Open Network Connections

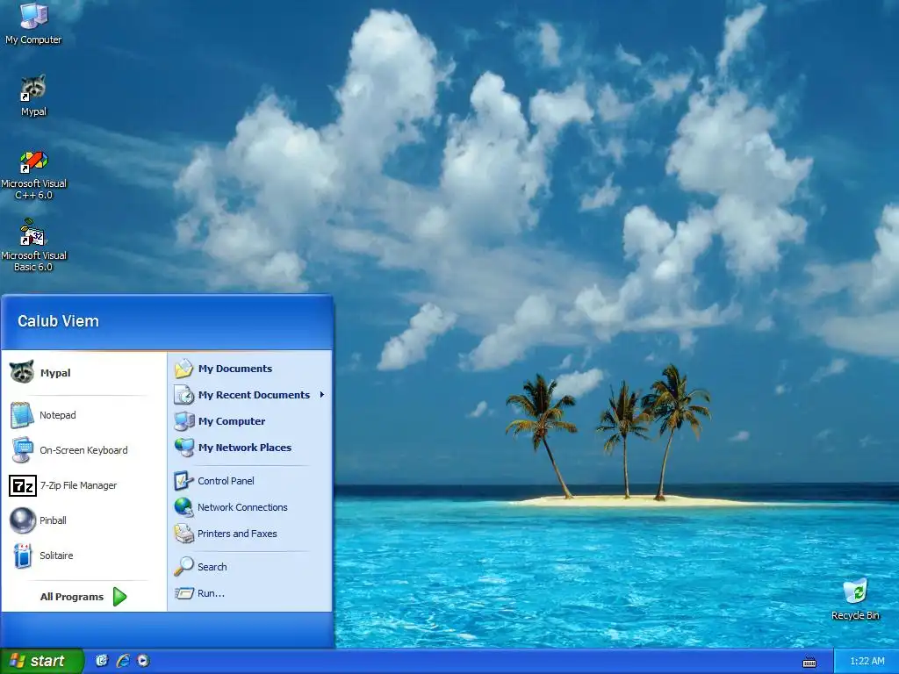[x=250, y=507]
